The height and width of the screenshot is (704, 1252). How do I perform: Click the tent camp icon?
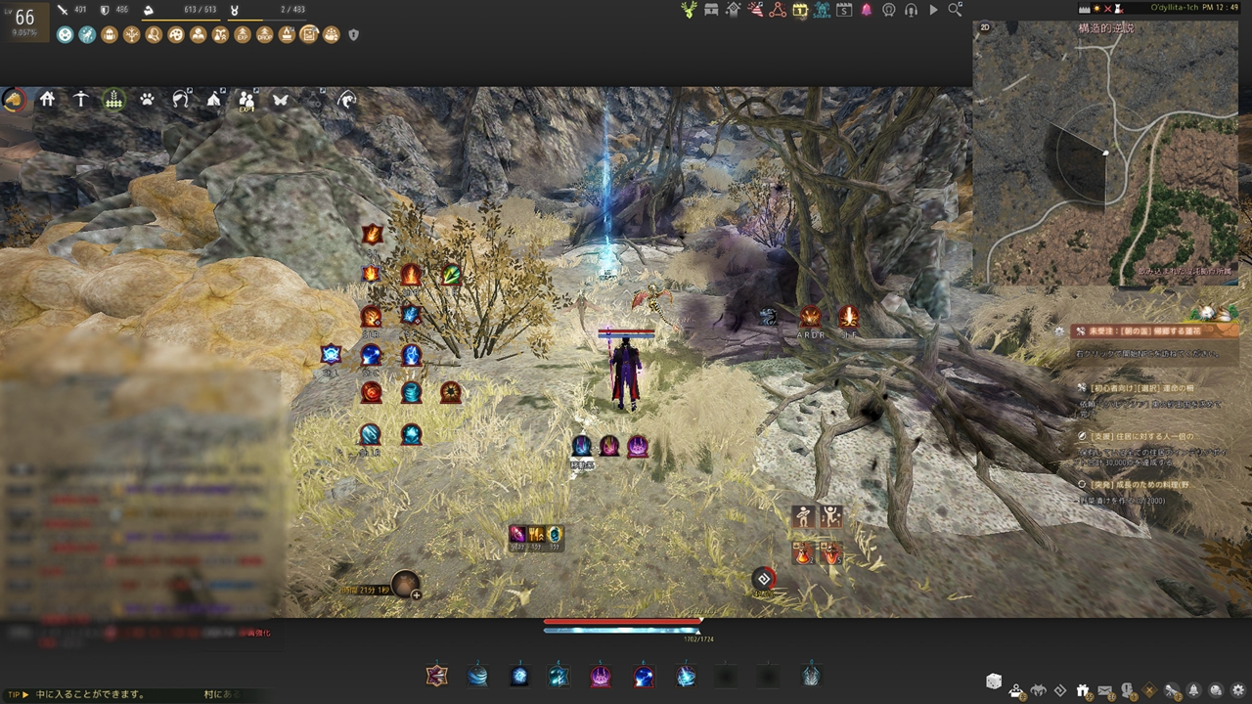pyautogui.click(x=214, y=99)
